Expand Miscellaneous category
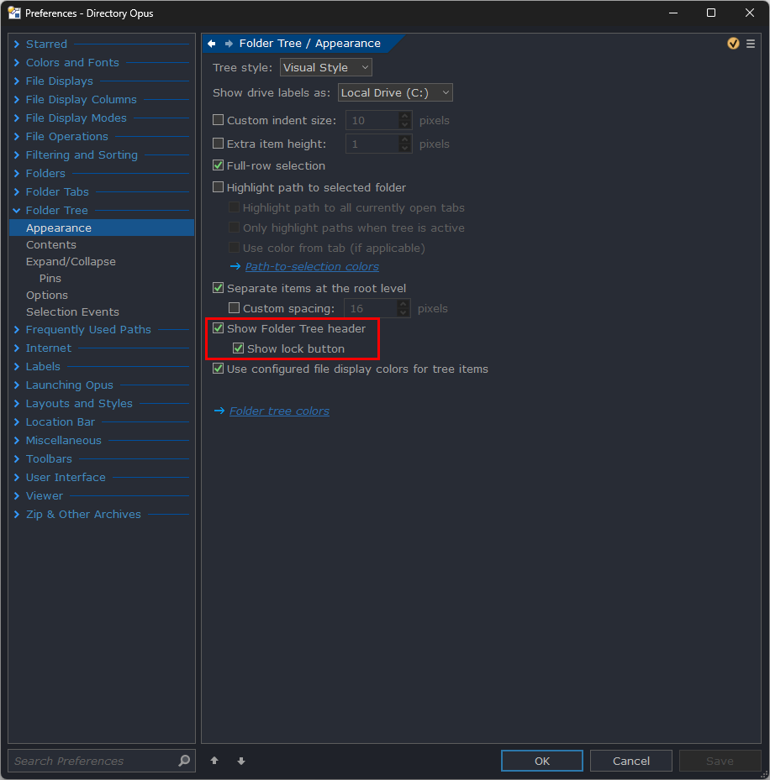Image resolution: width=770 pixels, height=780 pixels. (17, 440)
